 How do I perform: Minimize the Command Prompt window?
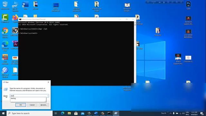(x=120, y=19)
